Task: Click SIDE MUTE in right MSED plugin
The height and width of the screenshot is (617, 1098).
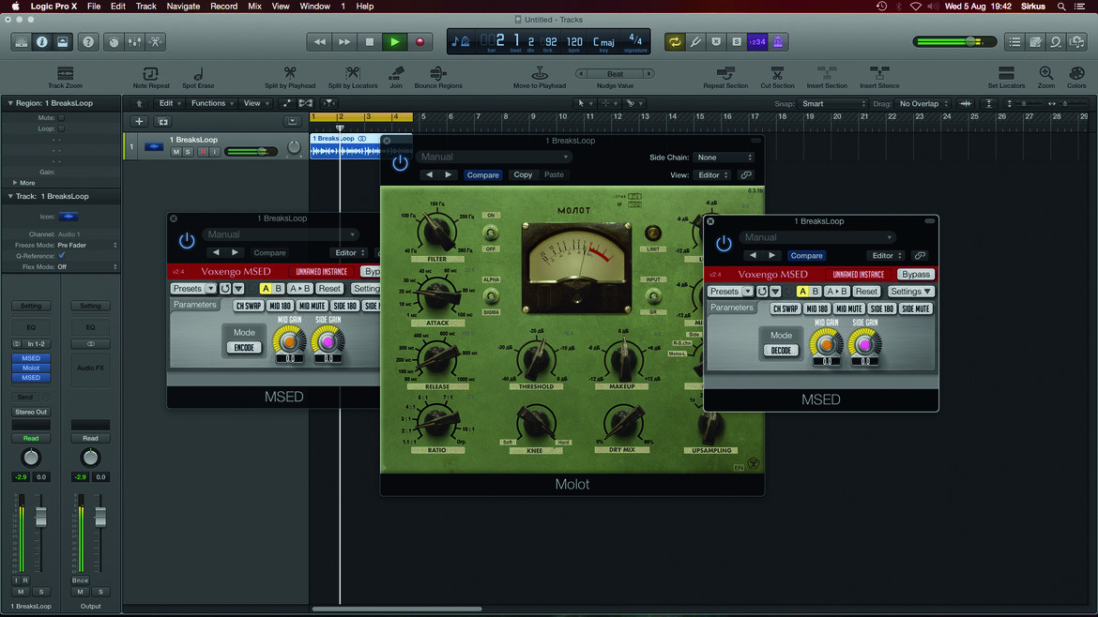Action: [915, 308]
